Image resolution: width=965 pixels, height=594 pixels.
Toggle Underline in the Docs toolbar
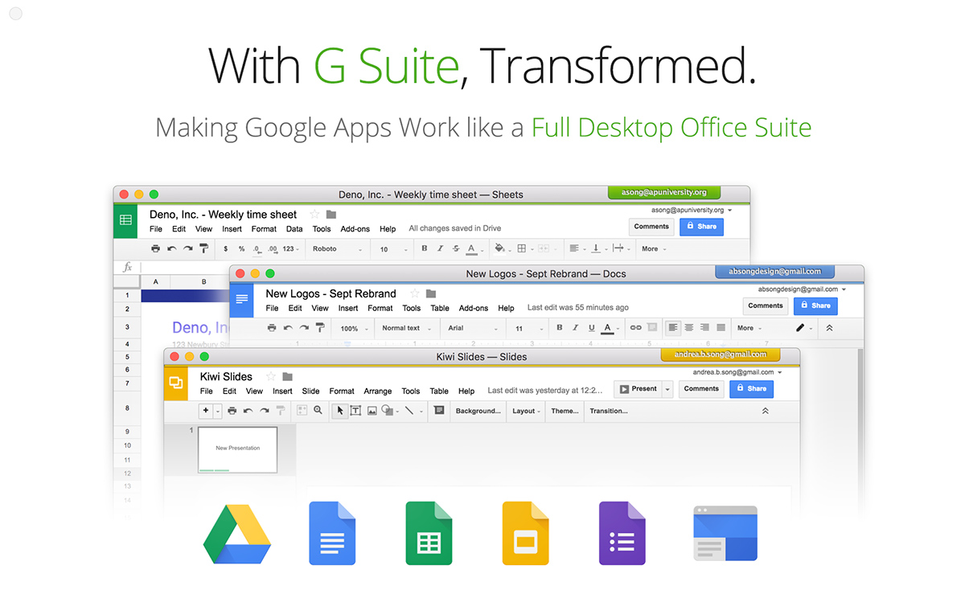click(x=591, y=328)
